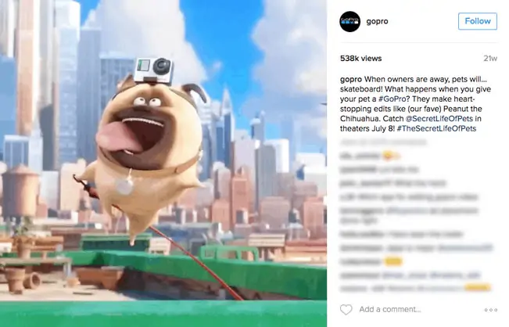Open the gopro username at top
Screen dimensions: 509x327
377,21
